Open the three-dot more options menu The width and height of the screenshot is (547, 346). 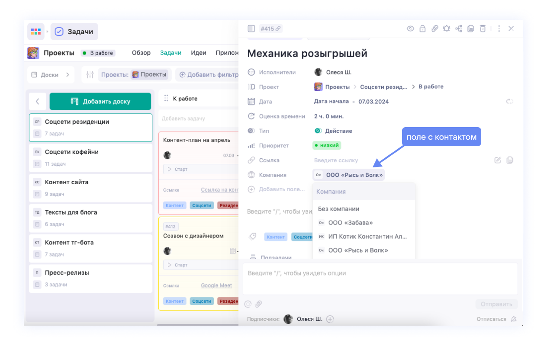click(x=499, y=29)
